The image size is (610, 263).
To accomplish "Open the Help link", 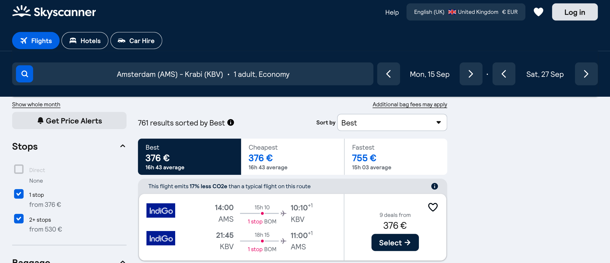I will click(x=392, y=12).
